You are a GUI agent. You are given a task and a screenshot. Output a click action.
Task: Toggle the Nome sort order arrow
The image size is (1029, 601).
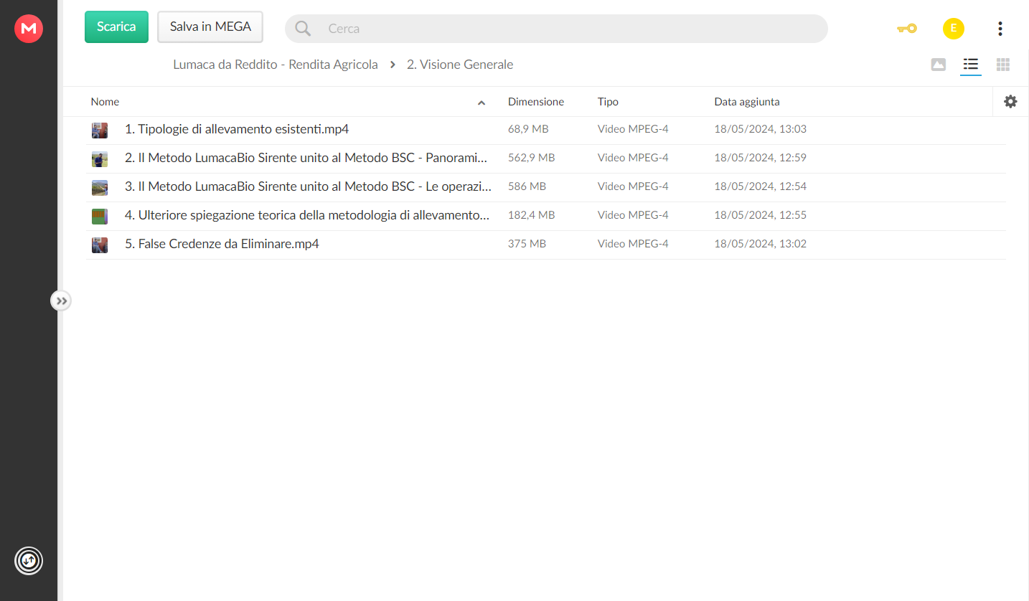(481, 103)
